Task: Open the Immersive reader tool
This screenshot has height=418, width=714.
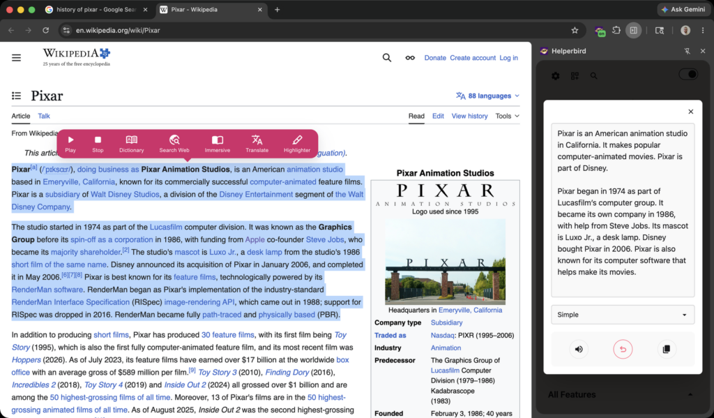Action: click(218, 144)
